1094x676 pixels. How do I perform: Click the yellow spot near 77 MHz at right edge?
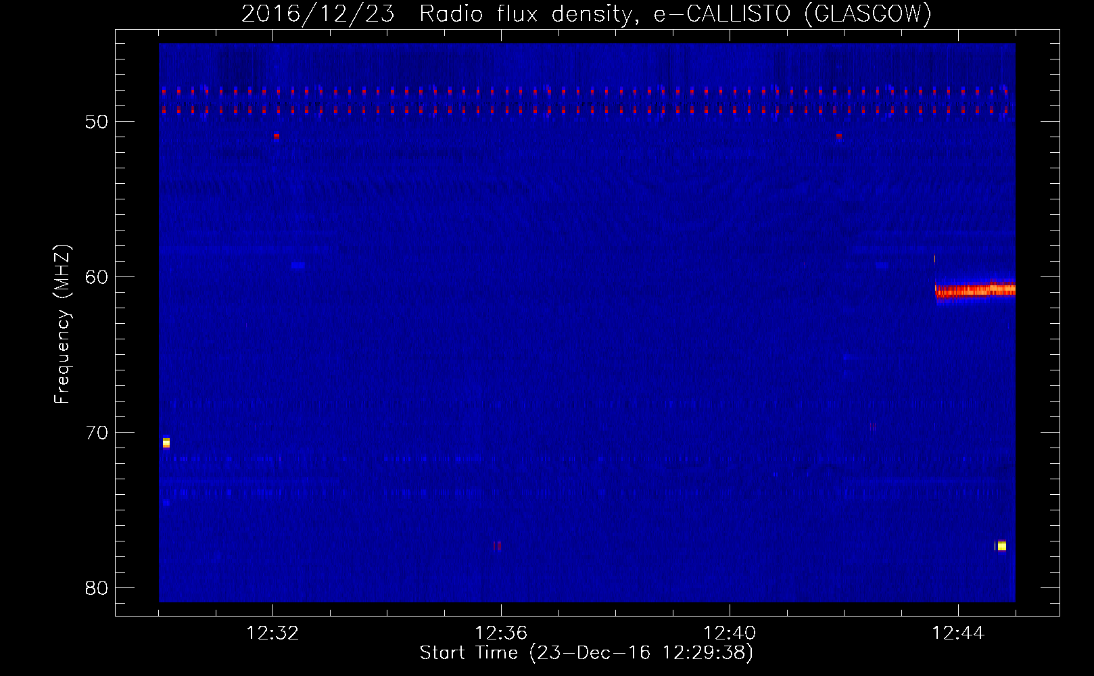[x=1001, y=546]
